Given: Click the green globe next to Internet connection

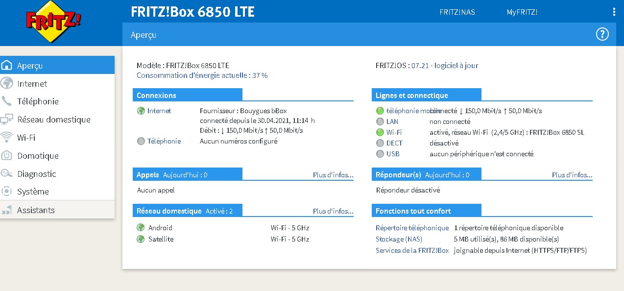Looking at the screenshot, I should (x=141, y=111).
